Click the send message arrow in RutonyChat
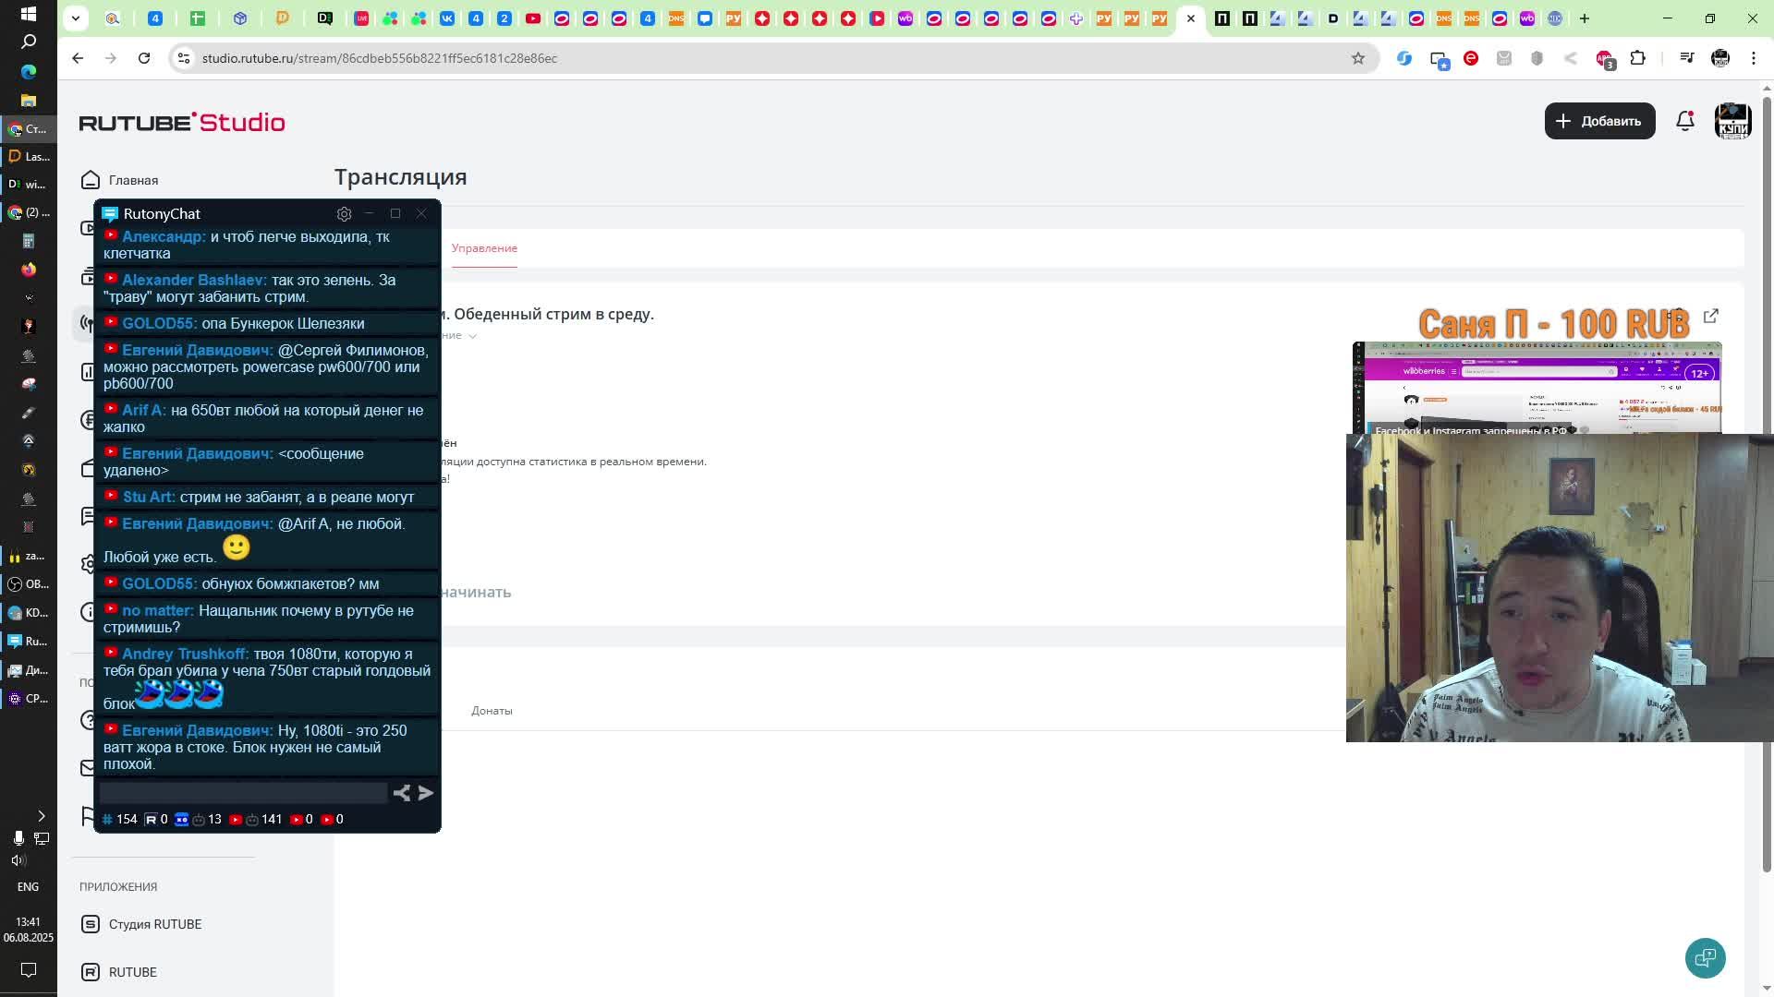 [x=426, y=793]
